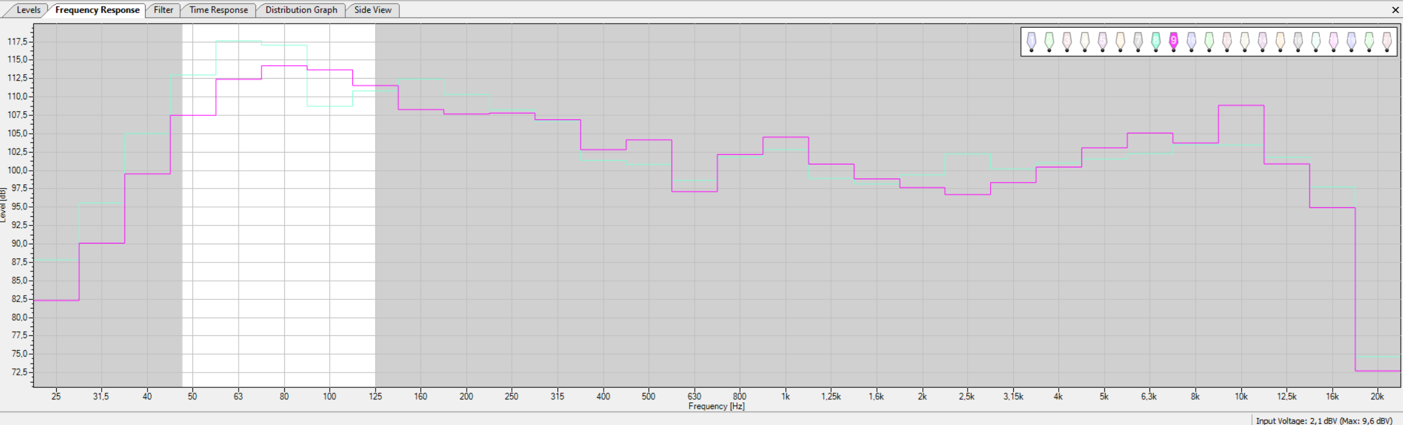Screen dimensions: 1403x425
Task: Choose microphone marker number 2
Action: click(1048, 41)
